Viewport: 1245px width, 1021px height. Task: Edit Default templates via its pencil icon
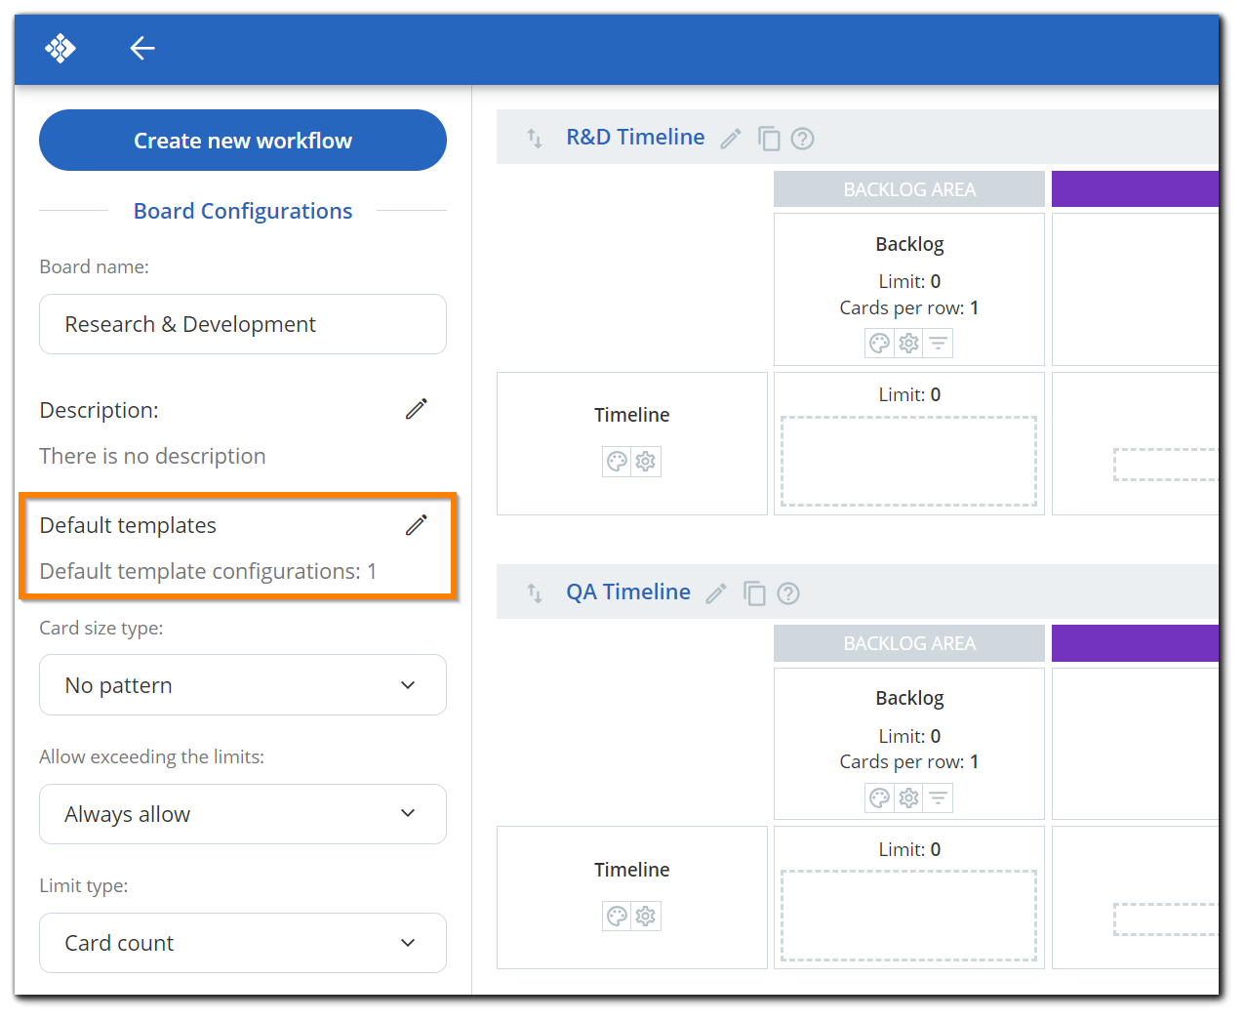417,525
